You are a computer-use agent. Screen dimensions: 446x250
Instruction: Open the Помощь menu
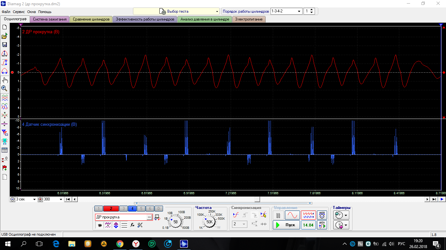[45, 12]
